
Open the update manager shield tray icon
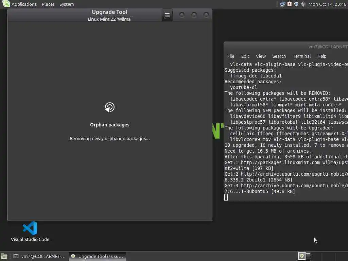click(296, 4)
